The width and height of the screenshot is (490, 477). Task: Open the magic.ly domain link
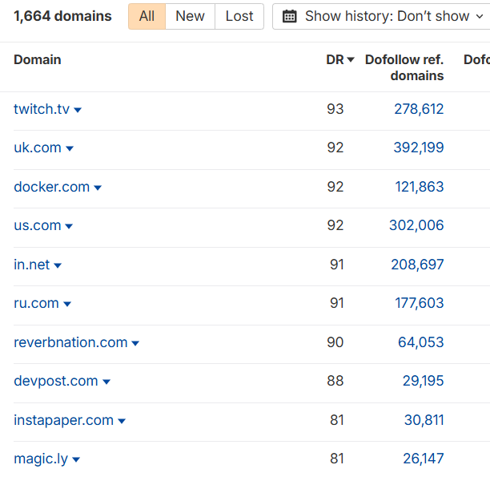coord(41,459)
